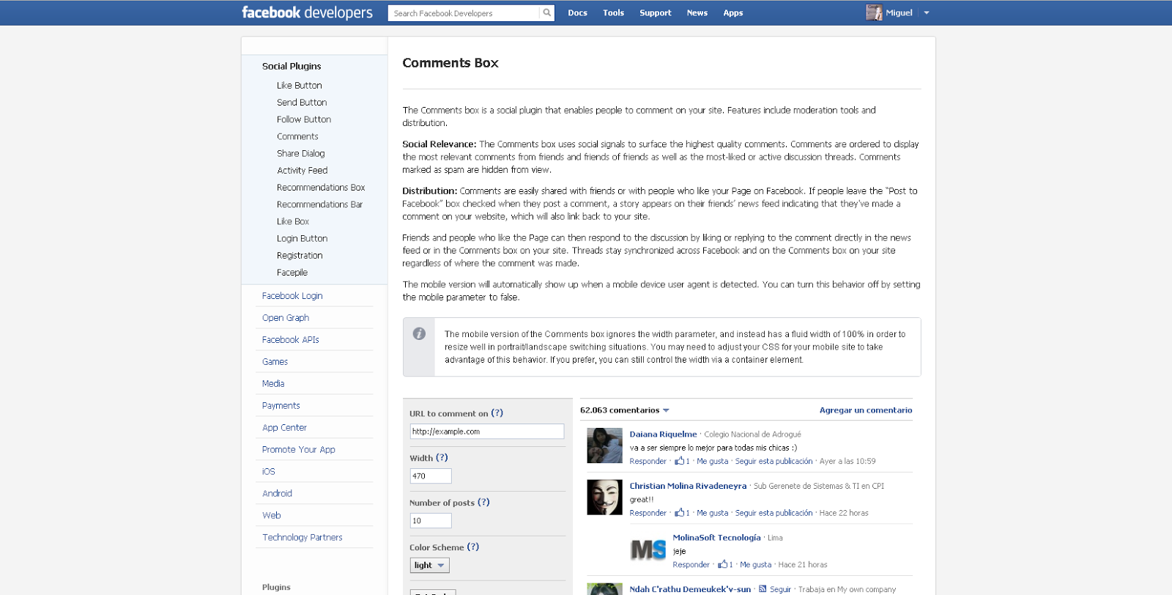
Task: Select Like Box in sidebar
Action: pyautogui.click(x=293, y=221)
